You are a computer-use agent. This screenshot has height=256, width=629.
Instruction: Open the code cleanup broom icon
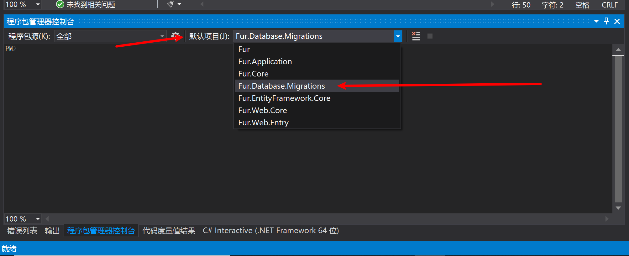click(171, 4)
